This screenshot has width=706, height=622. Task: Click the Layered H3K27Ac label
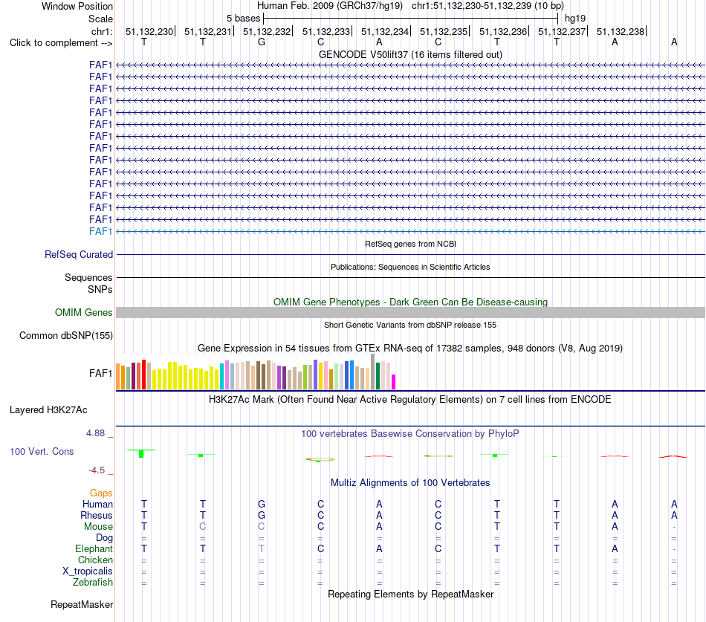click(x=48, y=410)
